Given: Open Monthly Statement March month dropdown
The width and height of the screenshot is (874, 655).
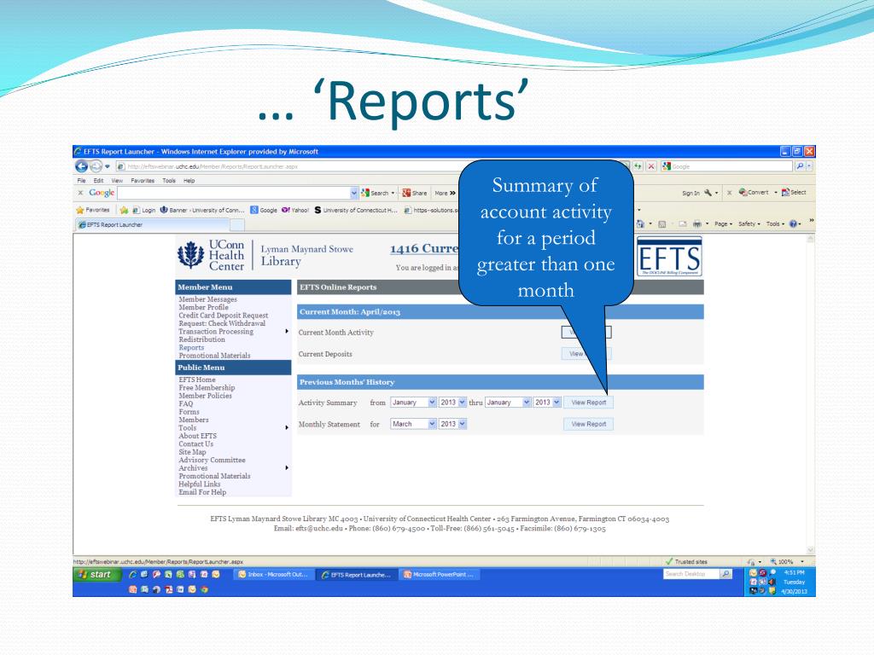Looking at the screenshot, I should point(413,424).
